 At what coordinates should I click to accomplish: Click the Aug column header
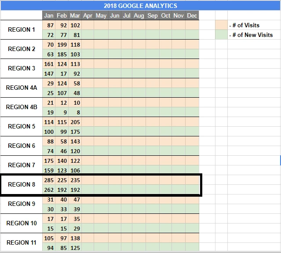(x=139, y=15)
